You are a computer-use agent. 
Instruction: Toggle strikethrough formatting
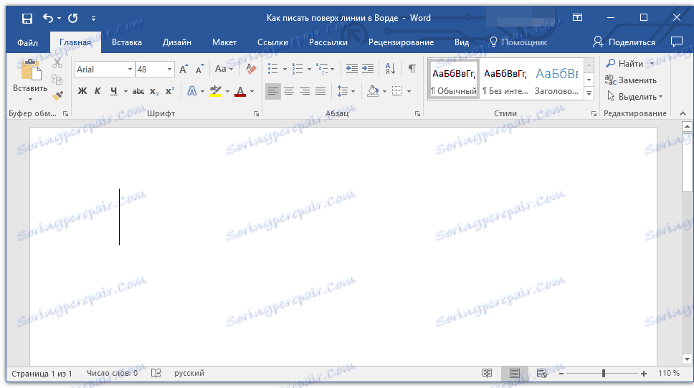pos(138,91)
